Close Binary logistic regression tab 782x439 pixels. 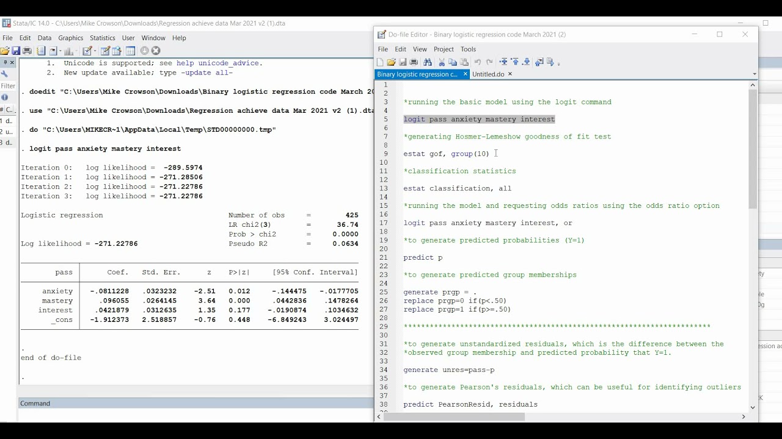[466, 74]
